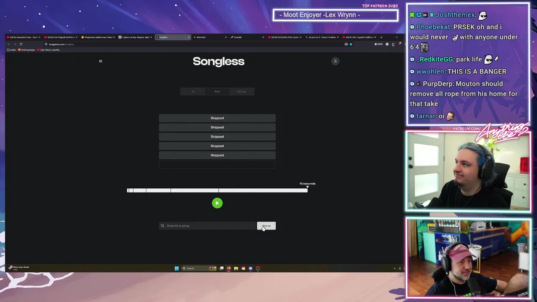
Task: Close the Songless browser tab
Action: pos(189,37)
